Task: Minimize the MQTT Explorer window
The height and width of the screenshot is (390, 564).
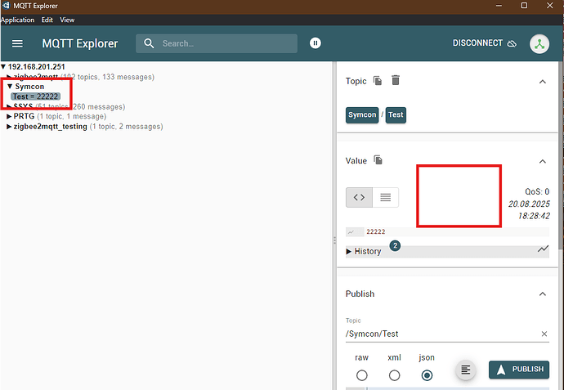Action: pyautogui.click(x=499, y=6)
